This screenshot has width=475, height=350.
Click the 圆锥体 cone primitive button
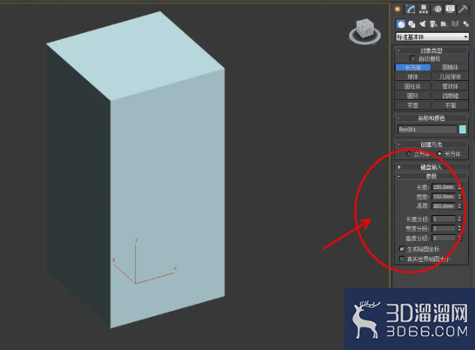pyautogui.click(x=450, y=67)
